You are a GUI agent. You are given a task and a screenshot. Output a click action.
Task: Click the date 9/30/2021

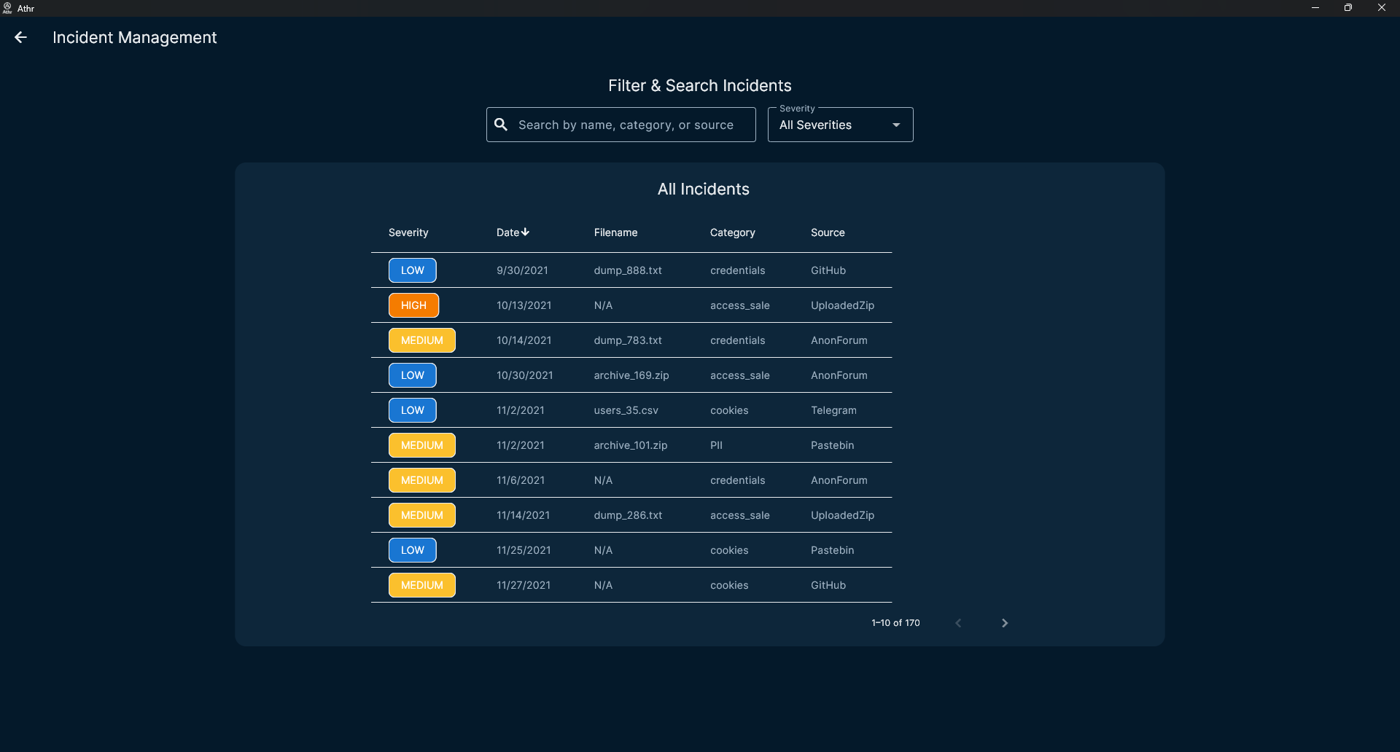click(x=522, y=270)
